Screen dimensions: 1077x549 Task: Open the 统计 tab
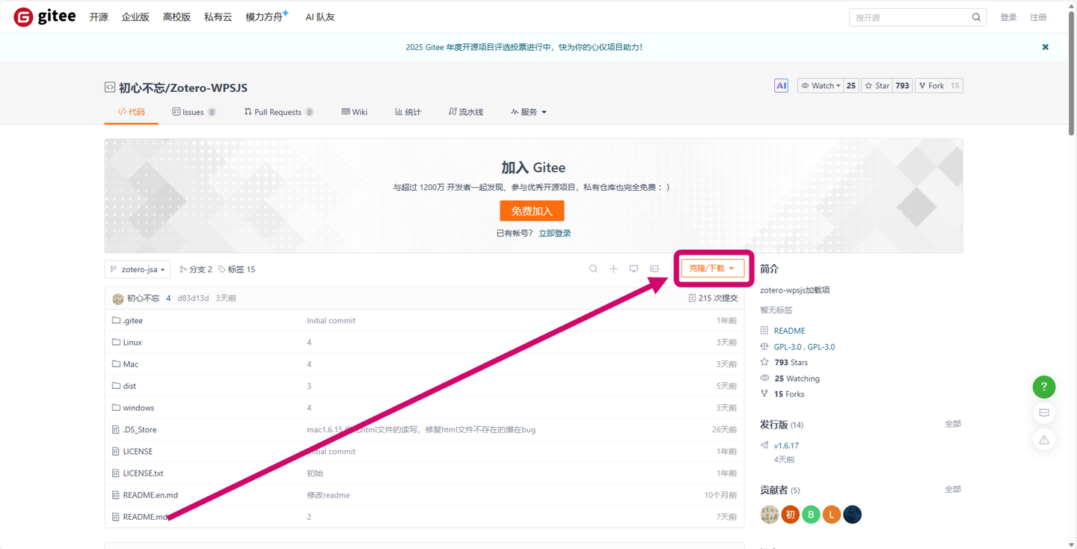tap(408, 112)
